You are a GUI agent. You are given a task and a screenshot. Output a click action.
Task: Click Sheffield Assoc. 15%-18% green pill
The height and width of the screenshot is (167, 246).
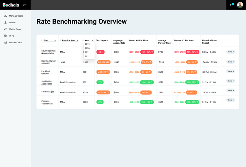pos(147,82)
